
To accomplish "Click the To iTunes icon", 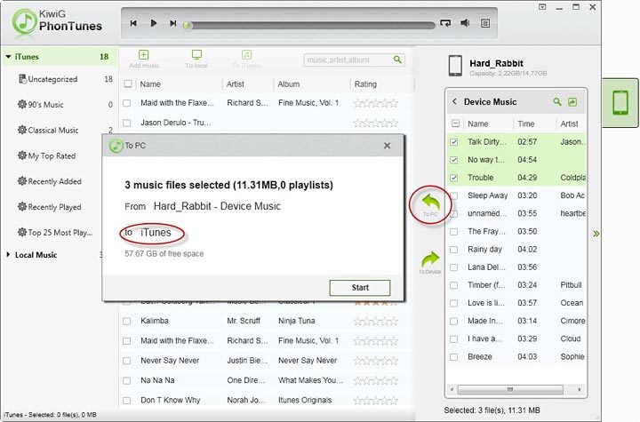I will tap(246, 55).
